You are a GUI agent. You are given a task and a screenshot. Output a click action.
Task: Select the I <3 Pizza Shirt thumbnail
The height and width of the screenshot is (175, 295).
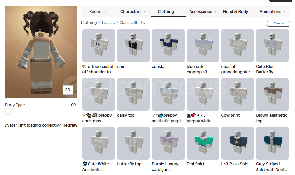click(x=238, y=143)
